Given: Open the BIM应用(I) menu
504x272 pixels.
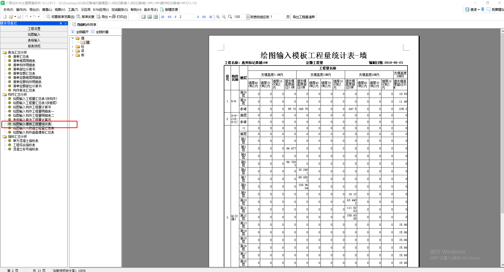Looking at the screenshot, I should pyautogui.click(x=101, y=9).
